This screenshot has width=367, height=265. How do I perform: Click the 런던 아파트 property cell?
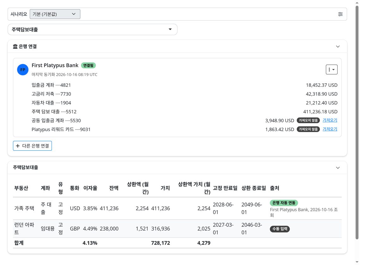(x=24, y=229)
